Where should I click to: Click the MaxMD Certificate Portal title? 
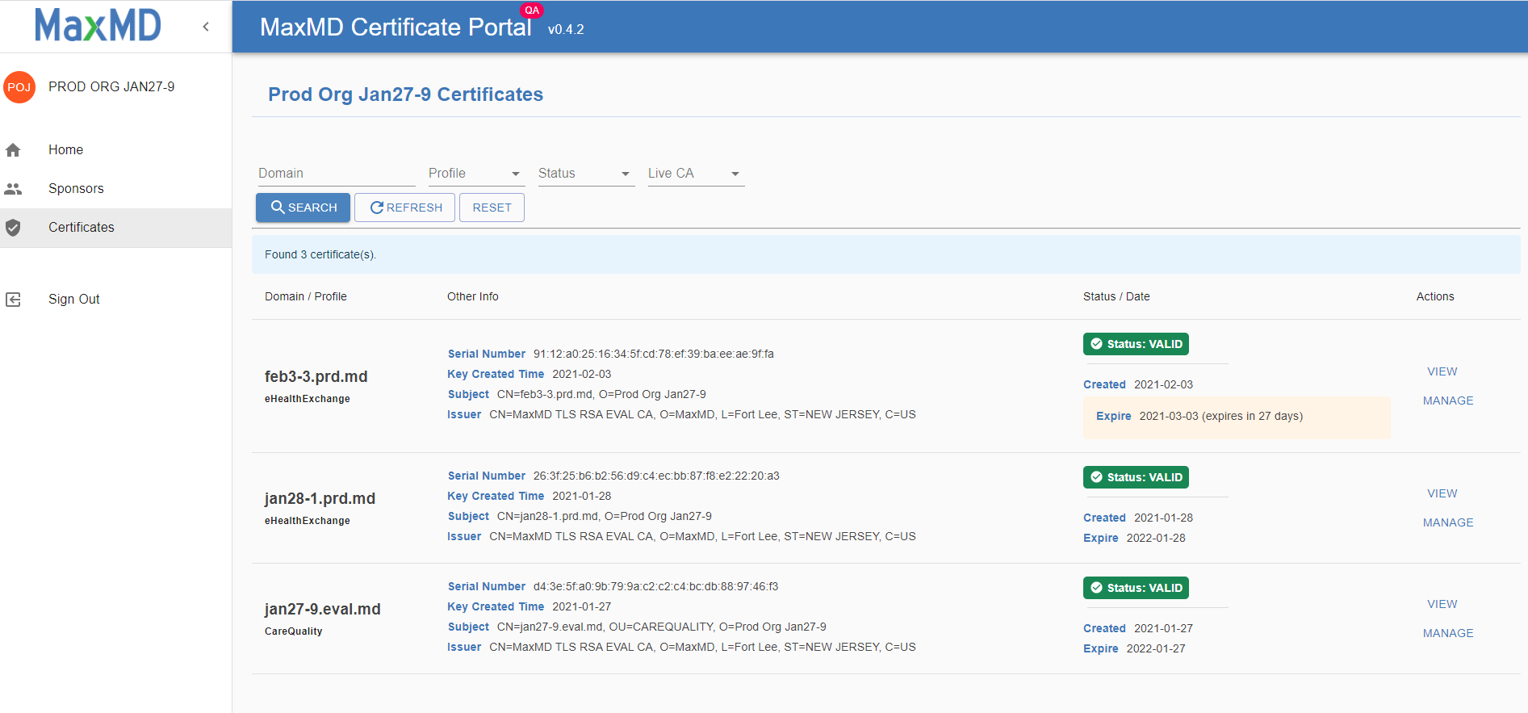coord(396,27)
